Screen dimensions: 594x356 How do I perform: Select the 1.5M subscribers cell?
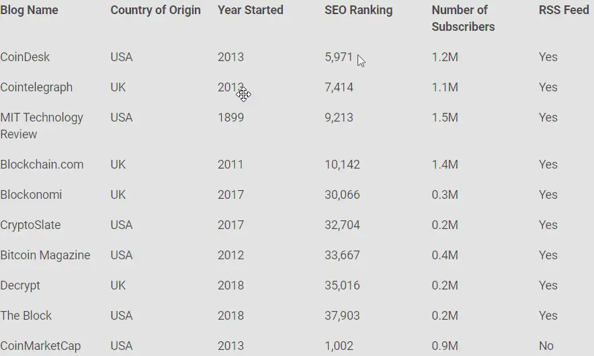(444, 118)
